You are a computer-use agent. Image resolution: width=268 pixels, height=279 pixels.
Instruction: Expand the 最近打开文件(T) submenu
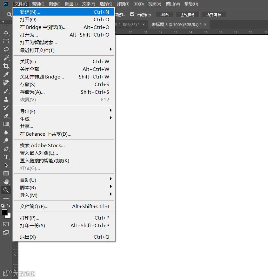pyautogui.click(x=64, y=50)
